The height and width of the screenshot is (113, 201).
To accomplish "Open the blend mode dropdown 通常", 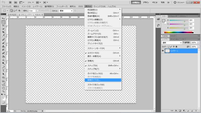I will 172,43.
